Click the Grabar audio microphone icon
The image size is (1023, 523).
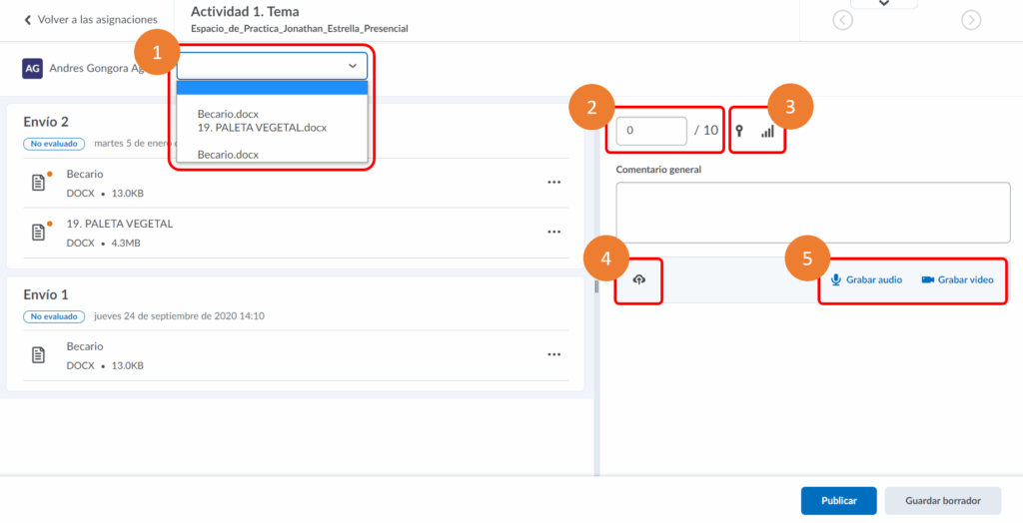(x=836, y=279)
